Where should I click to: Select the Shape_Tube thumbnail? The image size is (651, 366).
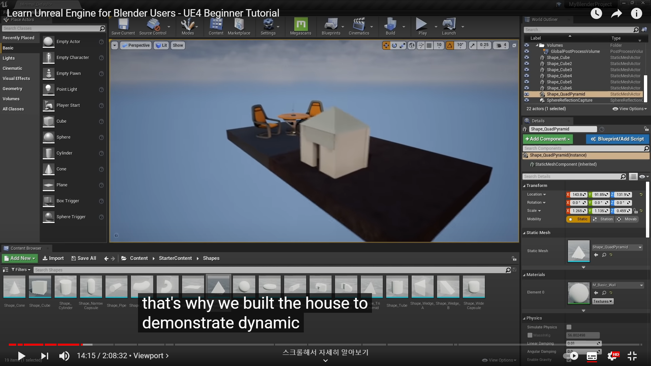tap(397, 287)
